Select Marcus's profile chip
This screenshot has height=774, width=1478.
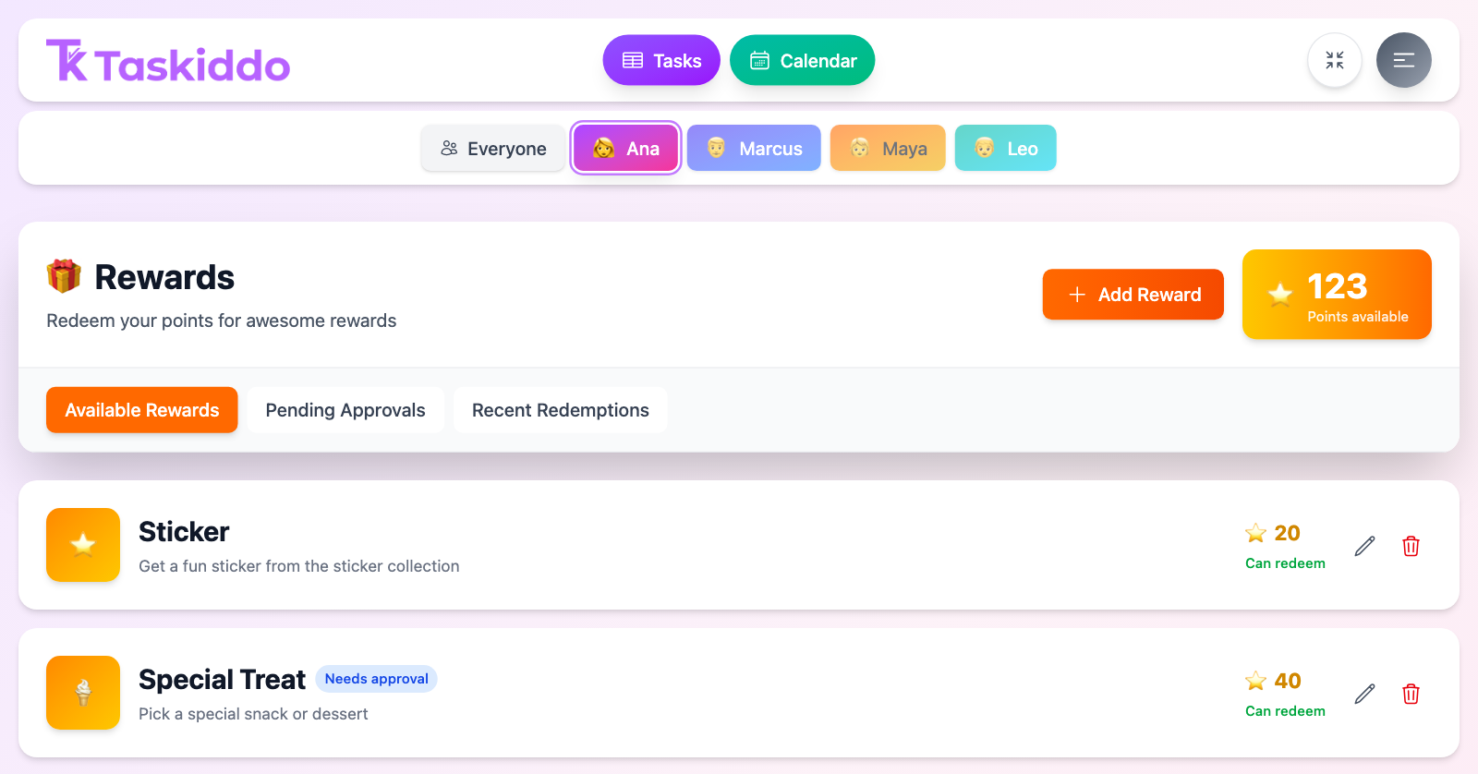click(754, 148)
